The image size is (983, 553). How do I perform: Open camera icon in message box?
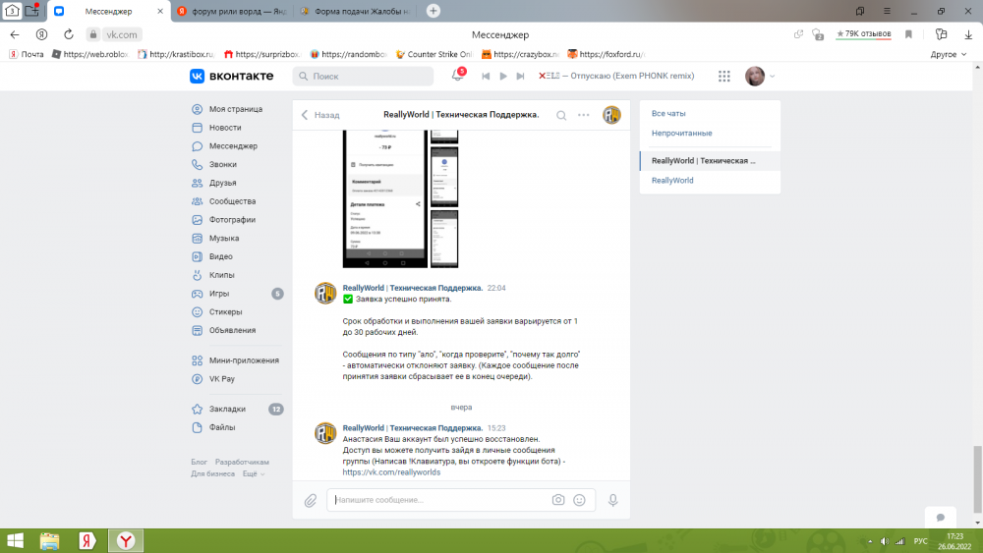(x=558, y=500)
